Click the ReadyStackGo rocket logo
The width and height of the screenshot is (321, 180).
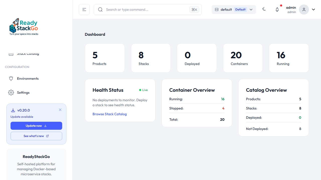point(24,26)
